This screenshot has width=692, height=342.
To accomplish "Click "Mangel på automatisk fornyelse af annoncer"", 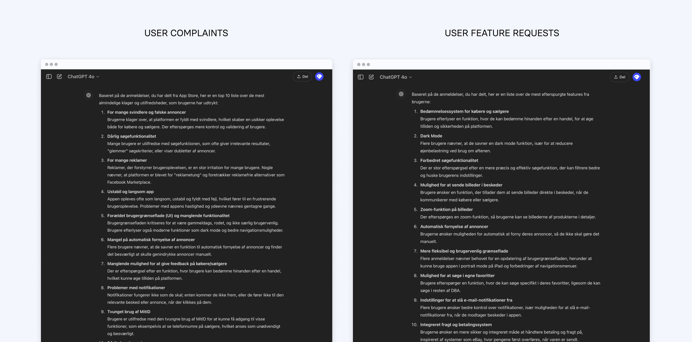I will 151,239.
